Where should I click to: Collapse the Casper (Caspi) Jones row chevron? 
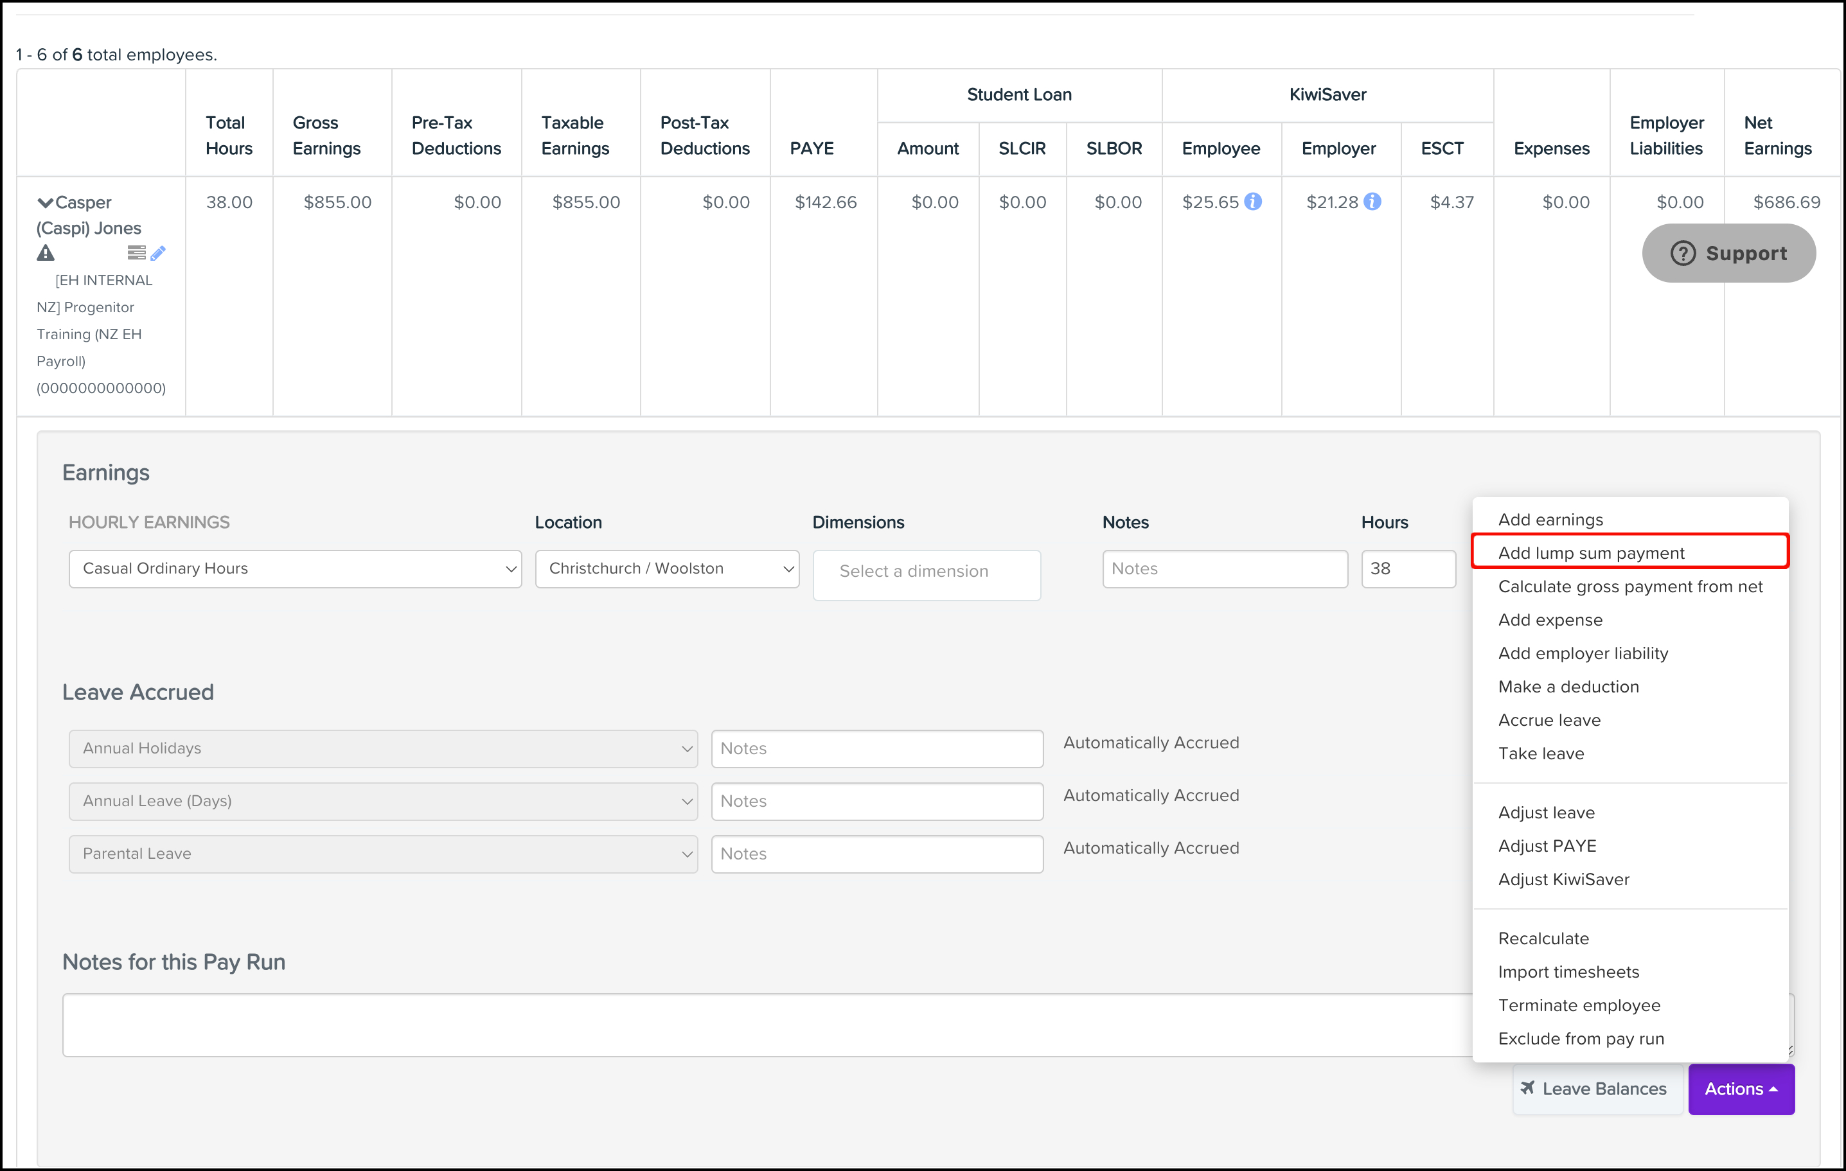coord(45,202)
